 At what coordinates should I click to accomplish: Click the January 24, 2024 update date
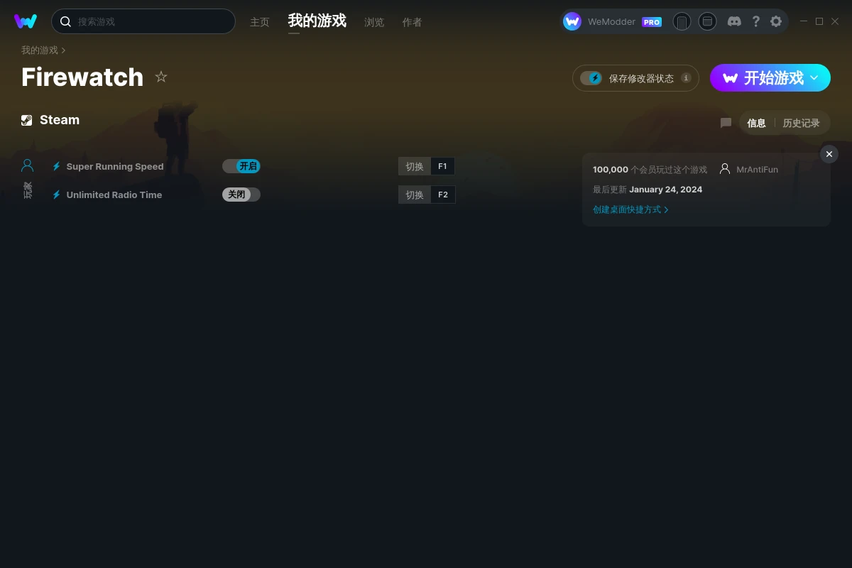pos(666,190)
